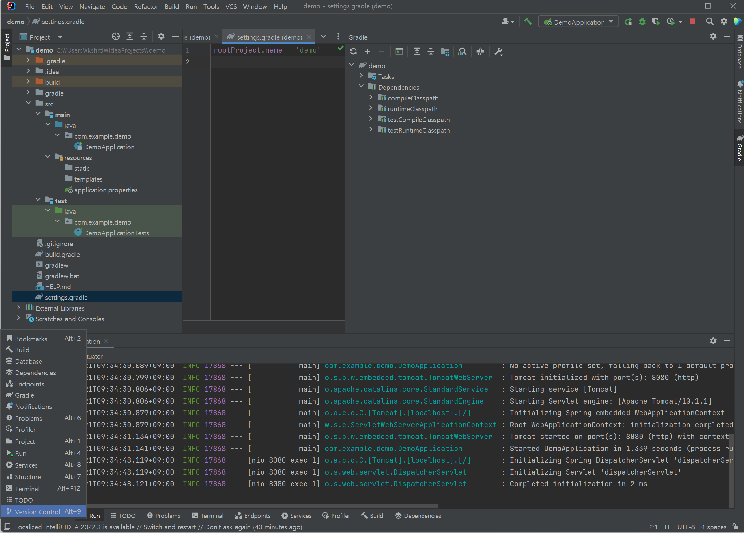The height and width of the screenshot is (533, 744).
Task: Select Version Control in the popup list
Action: pyautogui.click(x=43, y=511)
